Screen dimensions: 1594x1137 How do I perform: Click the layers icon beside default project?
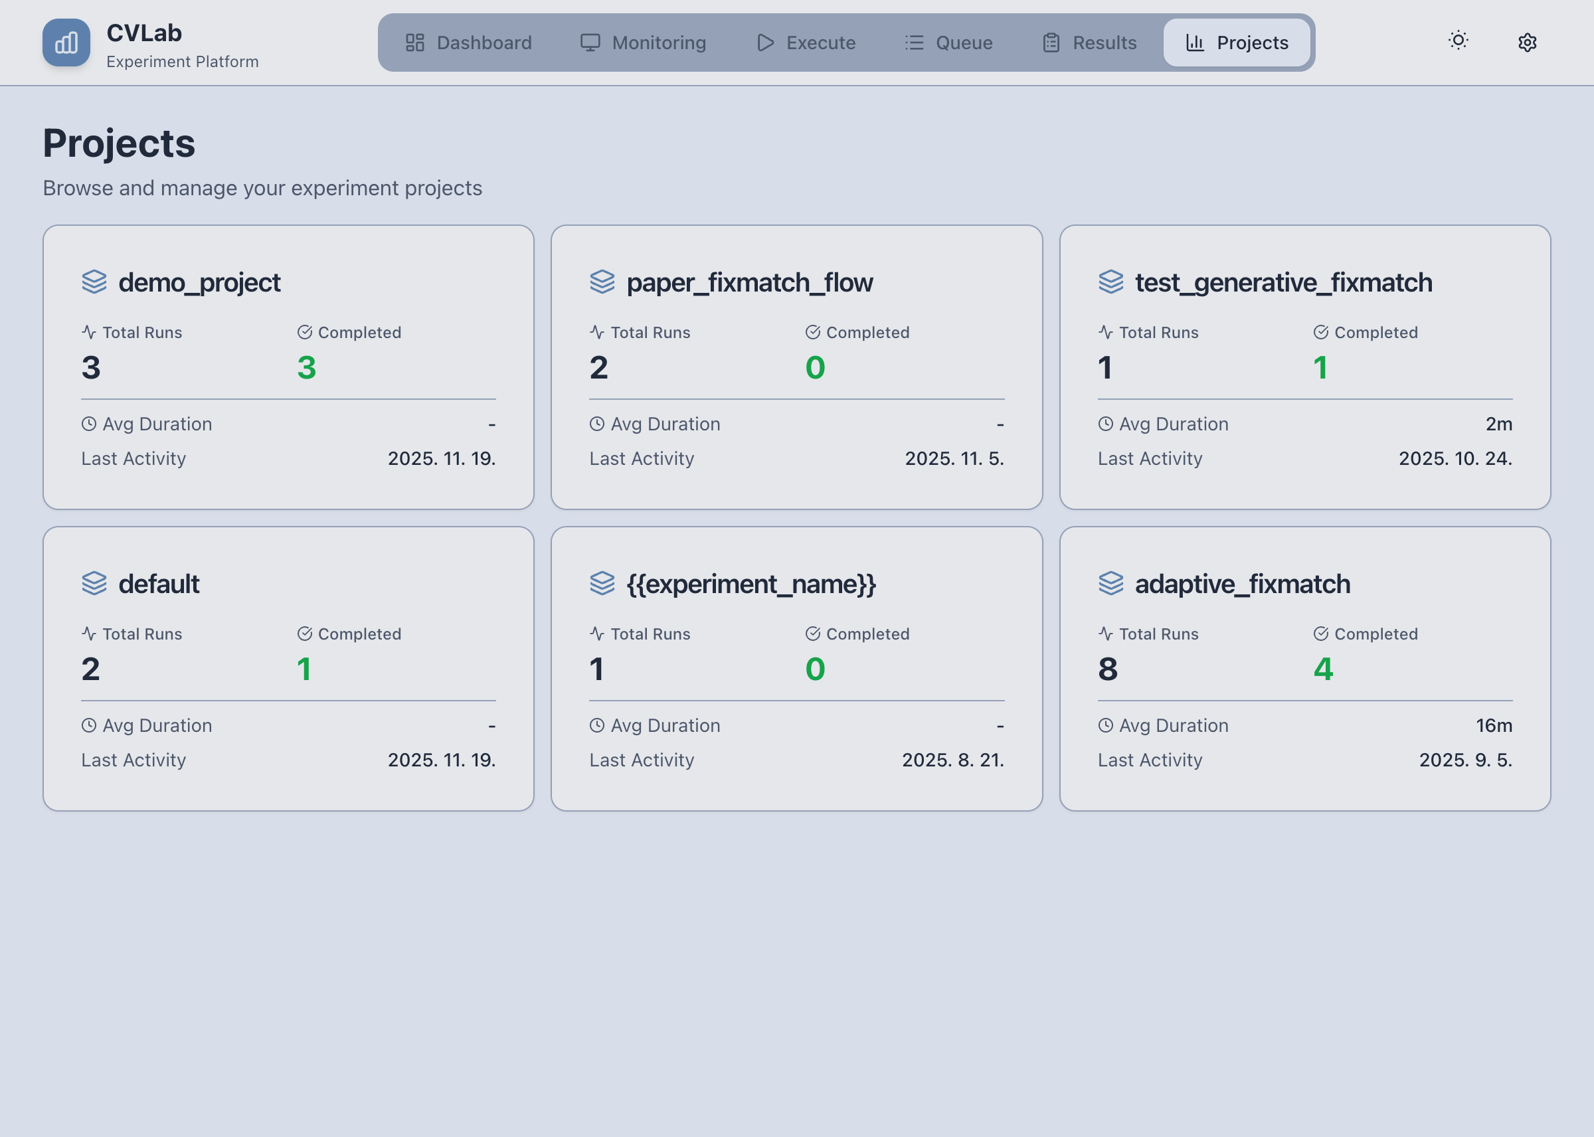[x=94, y=583]
